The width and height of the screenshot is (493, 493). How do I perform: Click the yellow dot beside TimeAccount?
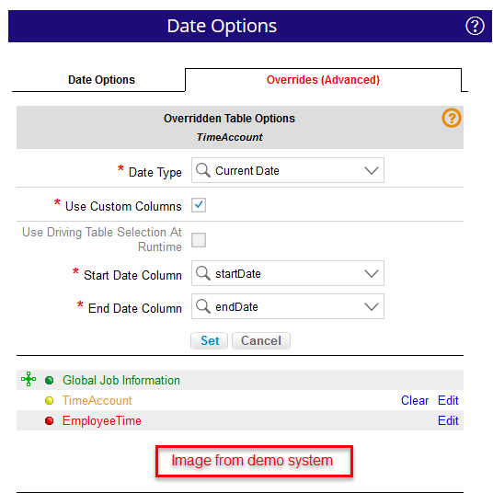point(50,401)
